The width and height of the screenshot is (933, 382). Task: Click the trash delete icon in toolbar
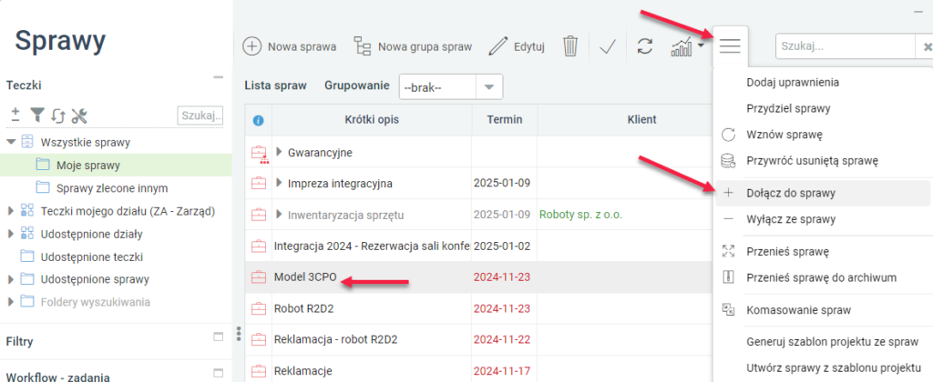(x=570, y=46)
